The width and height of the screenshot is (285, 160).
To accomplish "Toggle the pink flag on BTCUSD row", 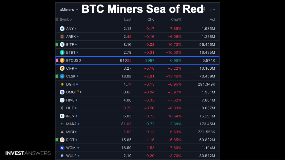I will [x=57, y=60].
